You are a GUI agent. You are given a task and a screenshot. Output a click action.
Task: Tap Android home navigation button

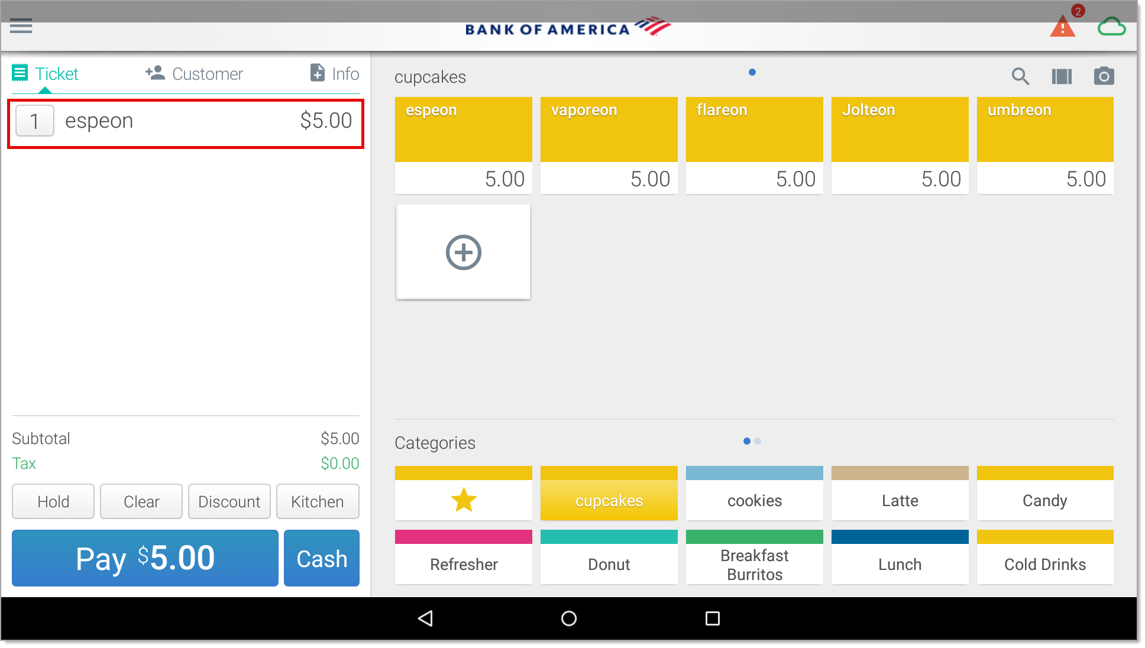pyautogui.click(x=569, y=618)
